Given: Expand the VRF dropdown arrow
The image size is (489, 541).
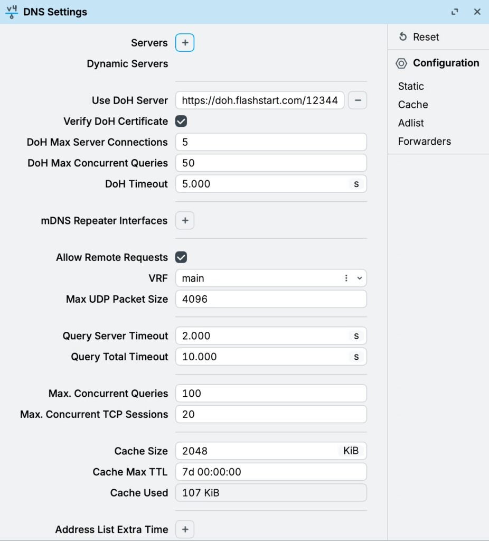Looking at the screenshot, I should pos(359,278).
